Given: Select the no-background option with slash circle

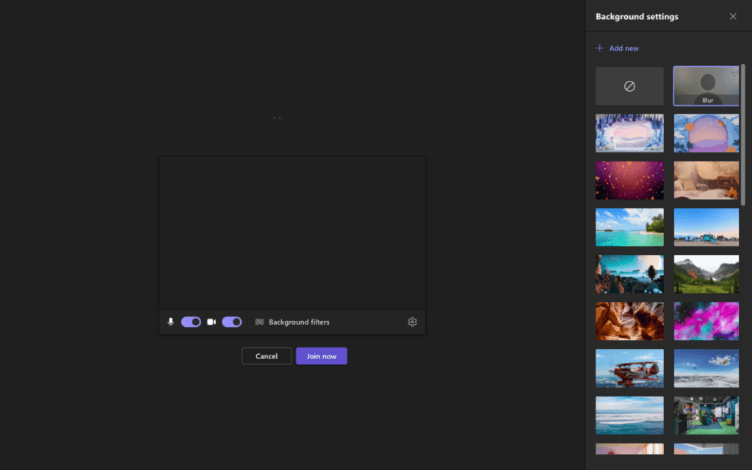Looking at the screenshot, I should pos(629,86).
